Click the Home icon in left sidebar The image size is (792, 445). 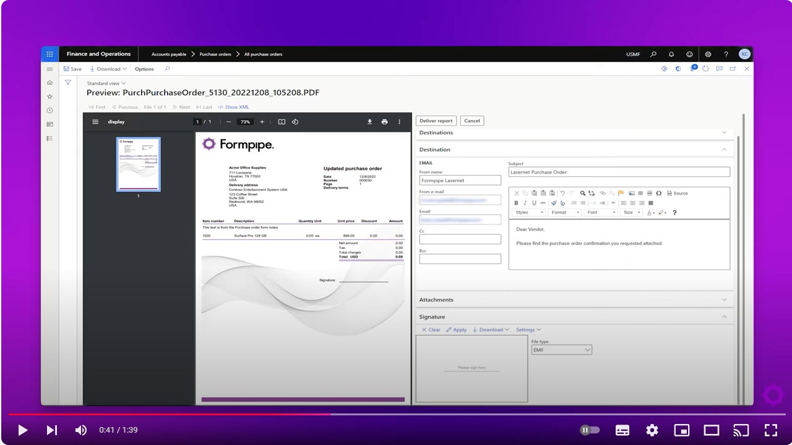50,82
